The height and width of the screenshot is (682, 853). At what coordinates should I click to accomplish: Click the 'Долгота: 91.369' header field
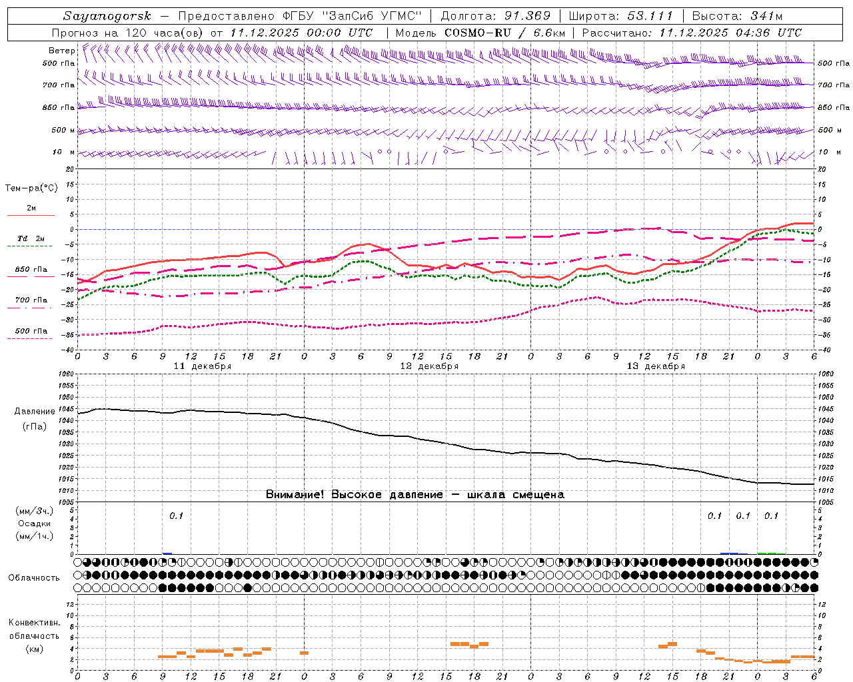[496, 16]
